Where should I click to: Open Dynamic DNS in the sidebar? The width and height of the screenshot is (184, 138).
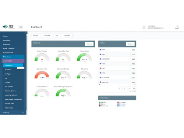tap(9, 104)
